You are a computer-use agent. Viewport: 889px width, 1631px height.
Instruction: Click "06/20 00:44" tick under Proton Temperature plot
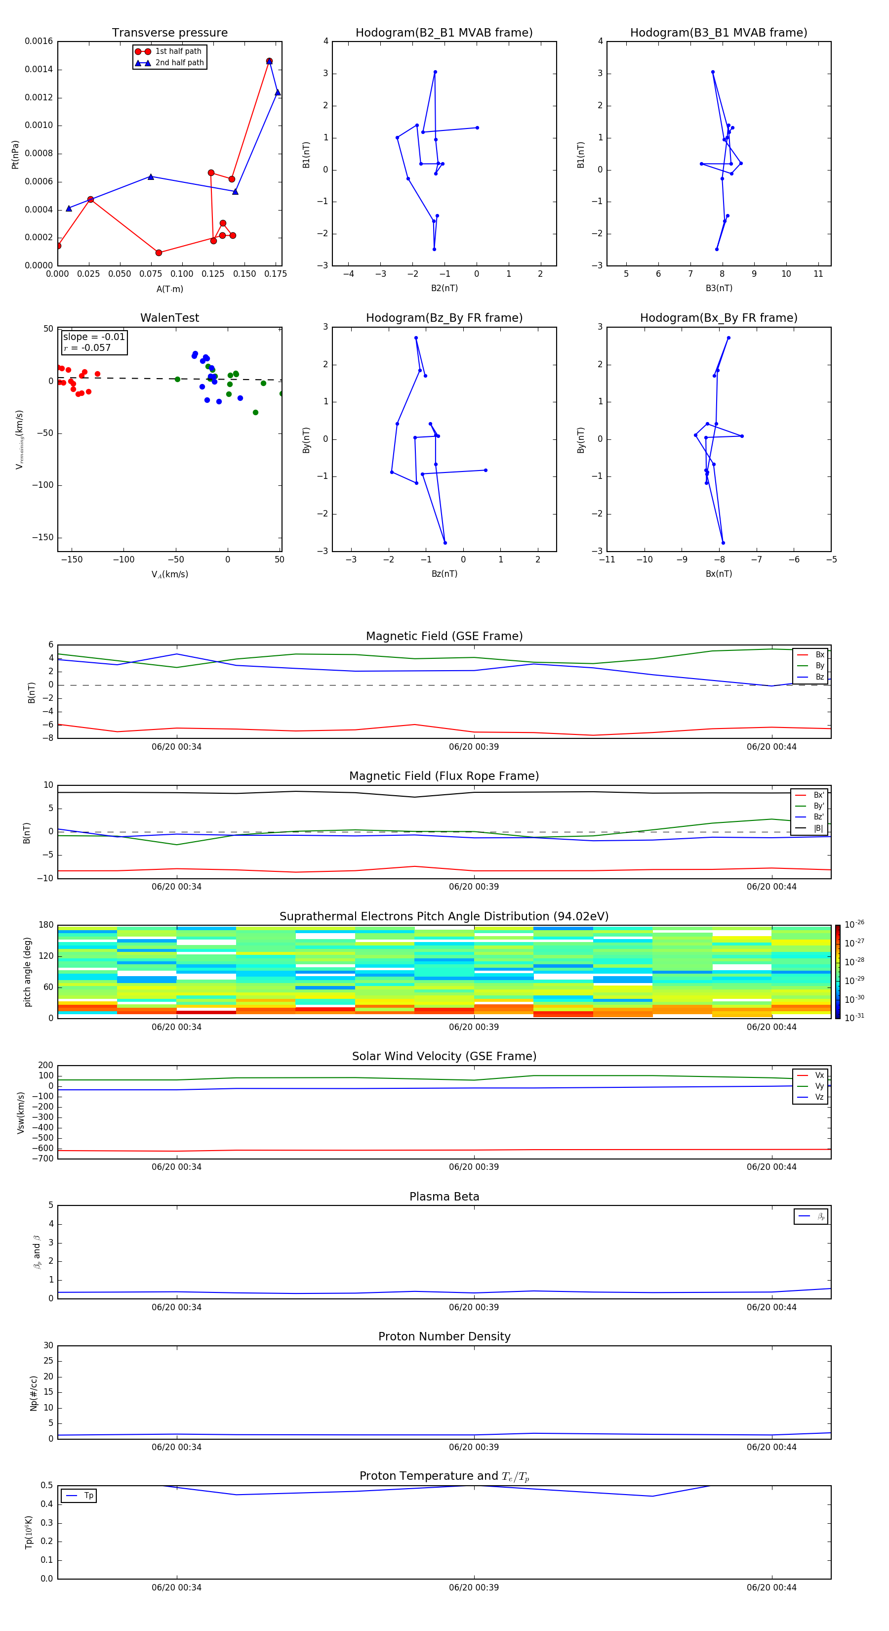[x=771, y=1588]
